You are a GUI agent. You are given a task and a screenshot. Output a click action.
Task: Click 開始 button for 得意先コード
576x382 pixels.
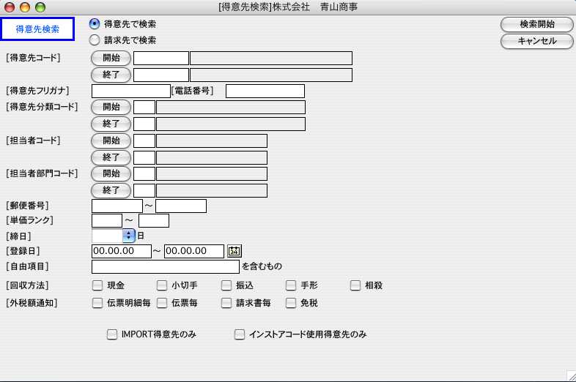point(111,58)
